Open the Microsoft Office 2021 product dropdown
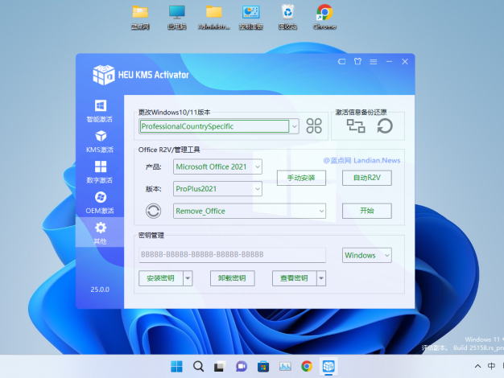Image resolution: width=504 pixels, height=378 pixels. point(258,166)
